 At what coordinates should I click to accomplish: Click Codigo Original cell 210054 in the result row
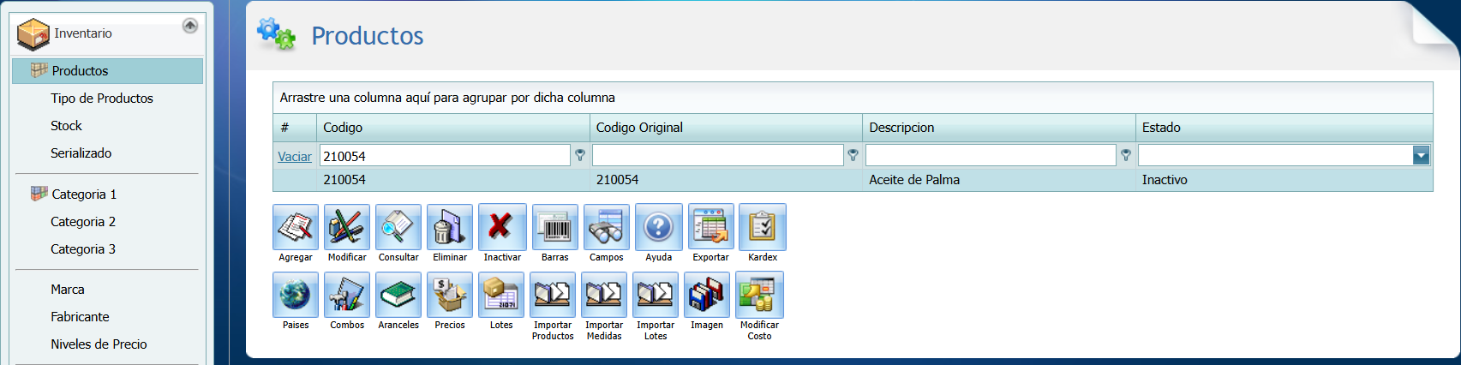click(x=726, y=180)
